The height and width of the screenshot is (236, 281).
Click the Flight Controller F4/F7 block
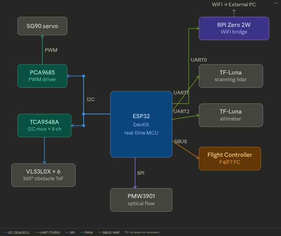pos(230,159)
